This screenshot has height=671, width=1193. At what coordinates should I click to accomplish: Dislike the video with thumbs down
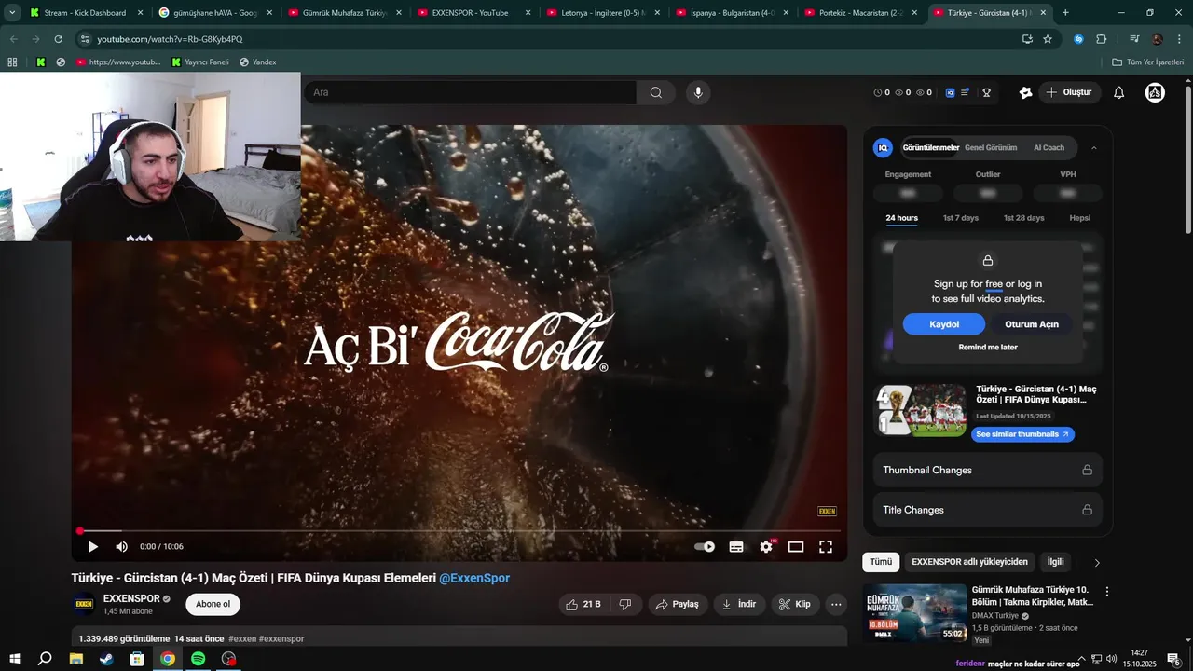click(625, 604)
